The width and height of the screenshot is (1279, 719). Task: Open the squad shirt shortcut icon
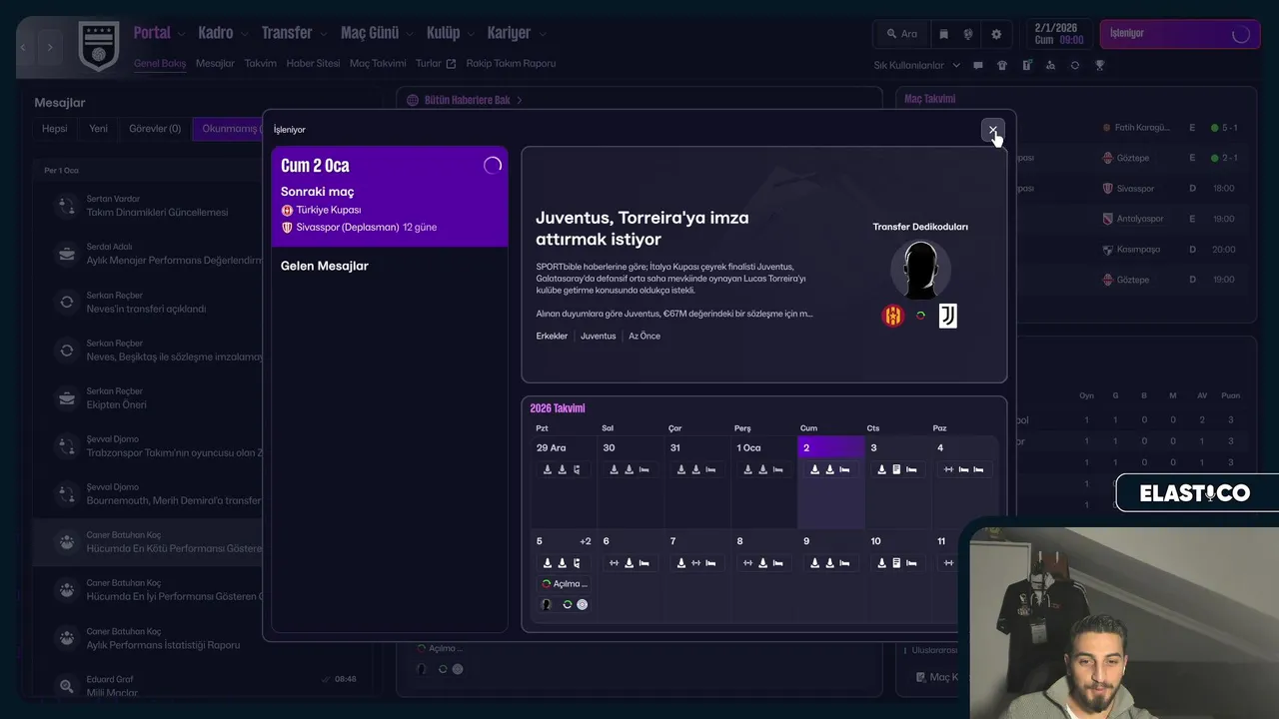[1002, 65]
